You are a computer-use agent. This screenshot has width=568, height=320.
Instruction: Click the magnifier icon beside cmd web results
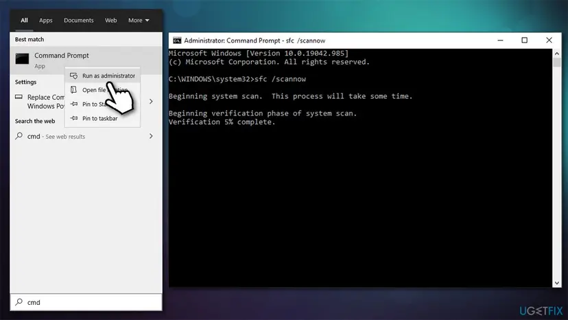pyautogui.click(x=19, y=136)
